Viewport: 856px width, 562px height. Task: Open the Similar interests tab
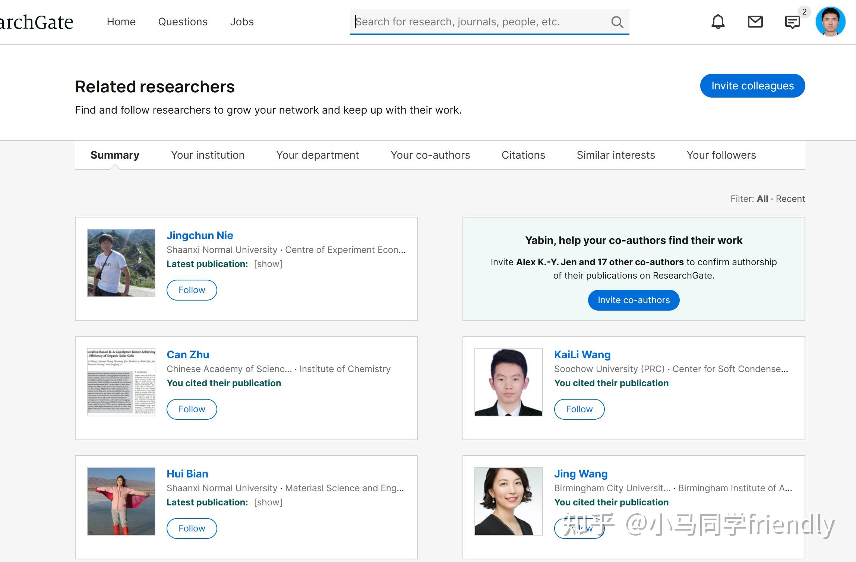pos(616,155)
